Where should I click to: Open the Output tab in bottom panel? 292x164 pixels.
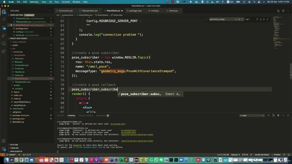60,115
